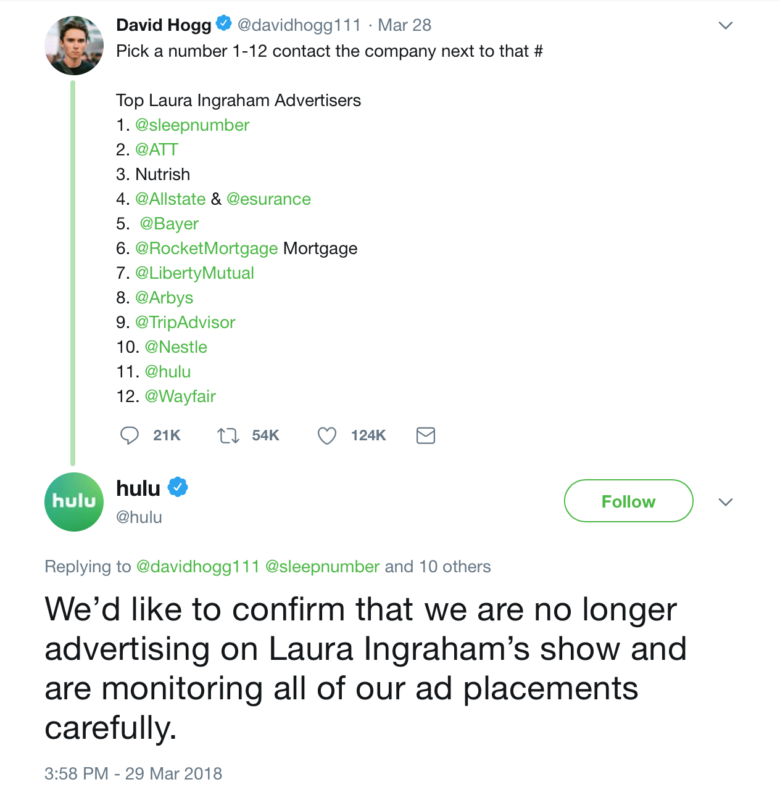
Task: Open the hulu round logo avatar
Action: [74, 501]
